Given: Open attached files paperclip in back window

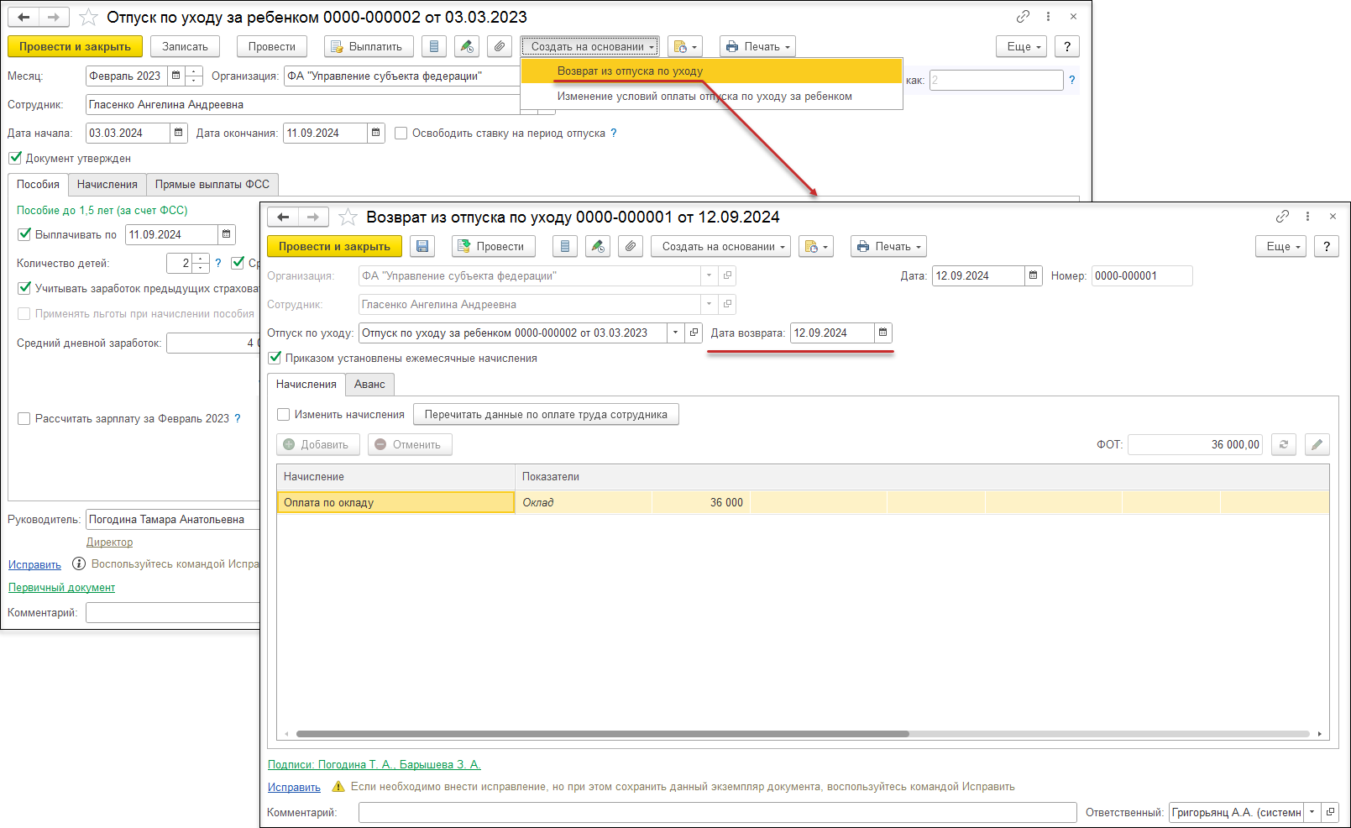Looking at the screenshot, I should coord(500,47).
